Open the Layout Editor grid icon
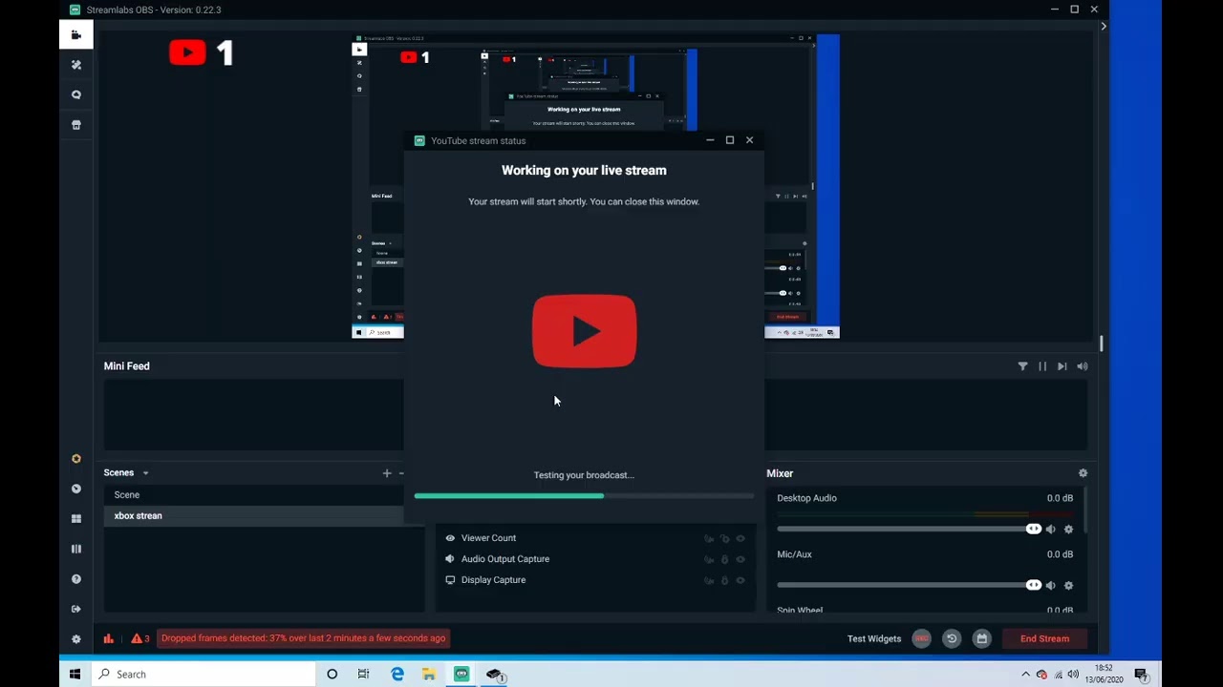This screenshot has height=687, width=1223. point(76,519)
